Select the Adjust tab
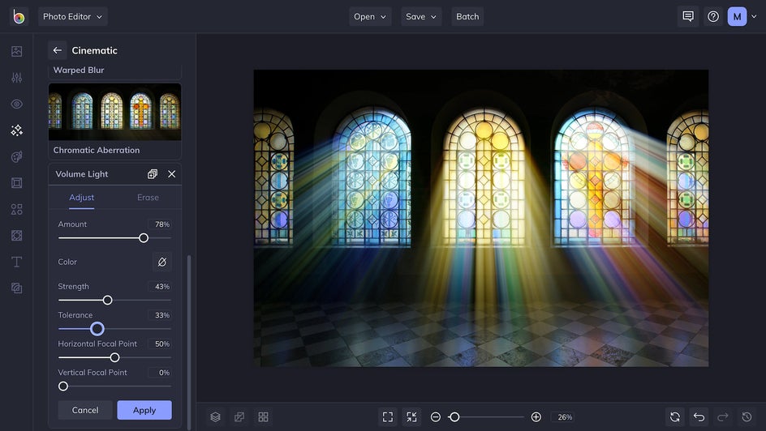 tap(81, 198)
